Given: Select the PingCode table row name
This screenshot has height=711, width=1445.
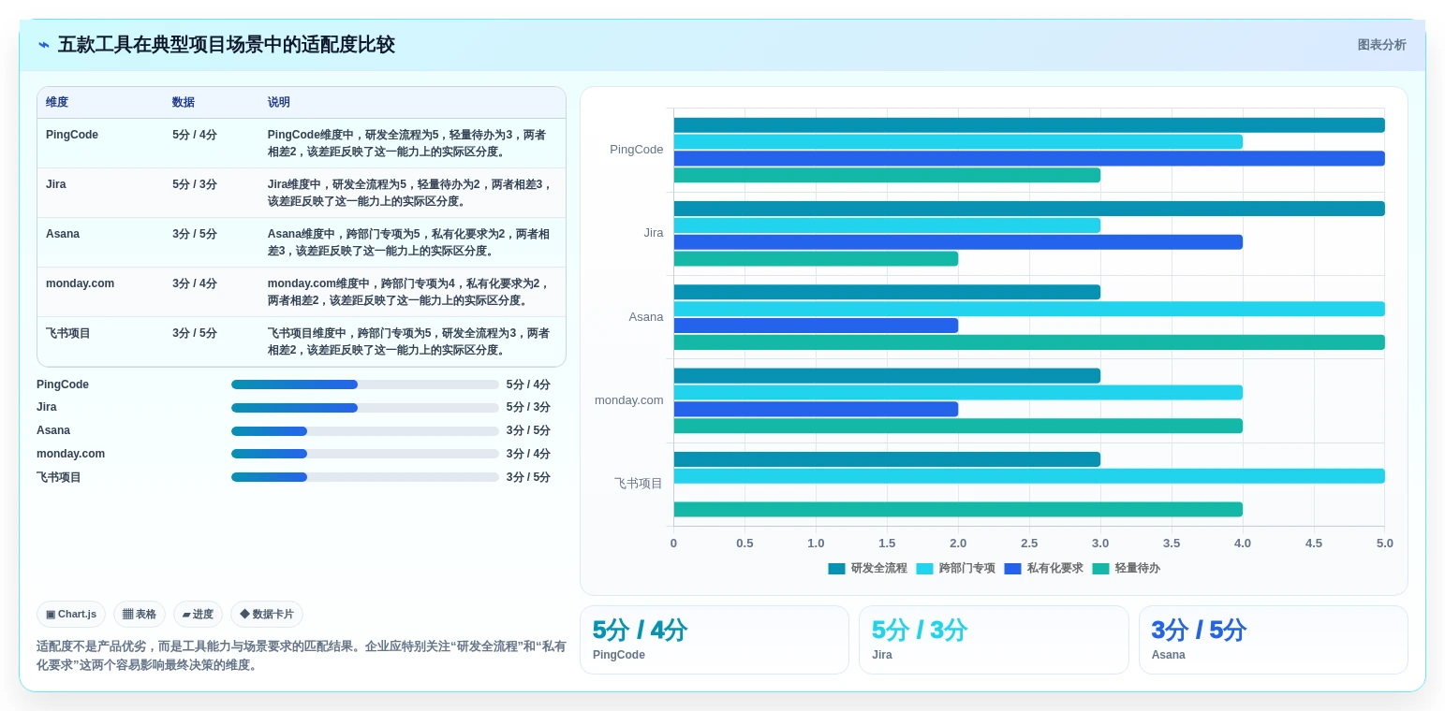Looking at the screenshot, I should 72,135.
